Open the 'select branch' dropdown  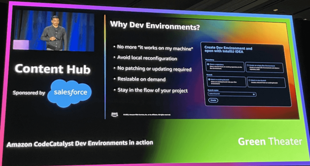tap(232, 94)
